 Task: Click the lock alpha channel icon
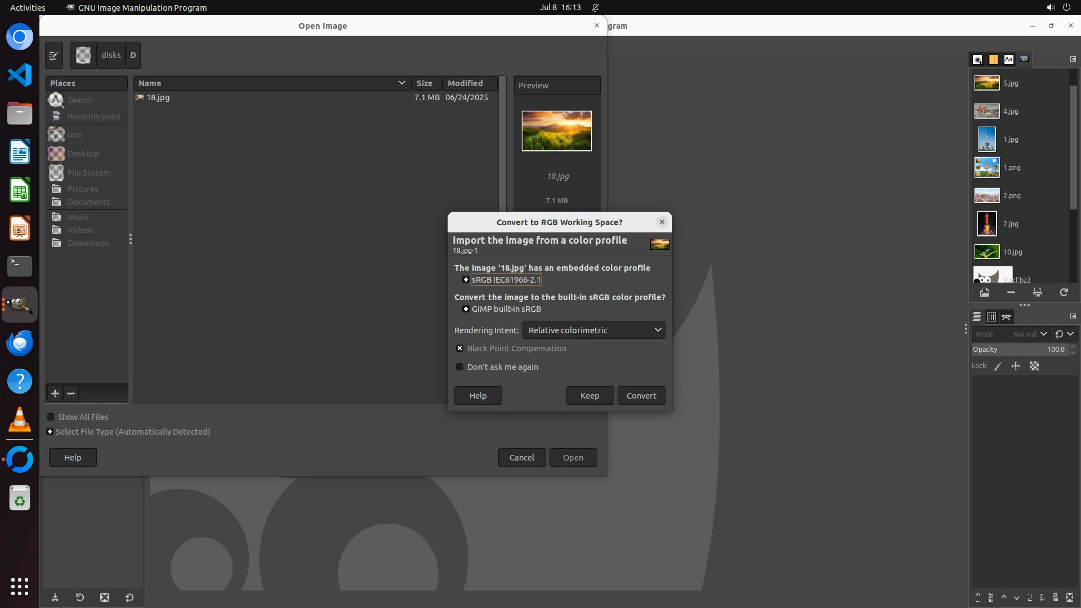[1034, 366]
